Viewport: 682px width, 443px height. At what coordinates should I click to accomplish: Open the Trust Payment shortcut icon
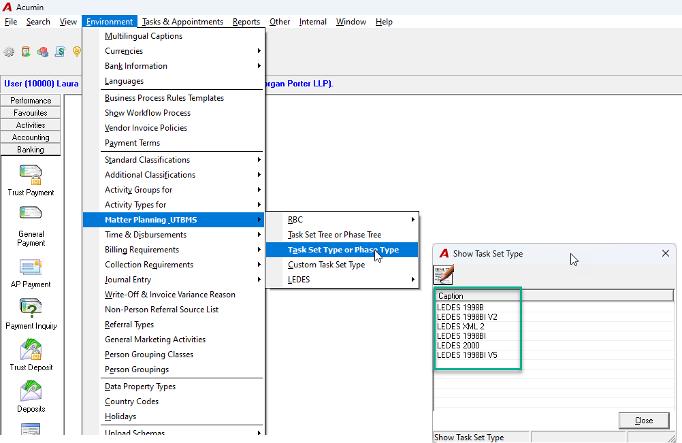click(x=31, y=175)
